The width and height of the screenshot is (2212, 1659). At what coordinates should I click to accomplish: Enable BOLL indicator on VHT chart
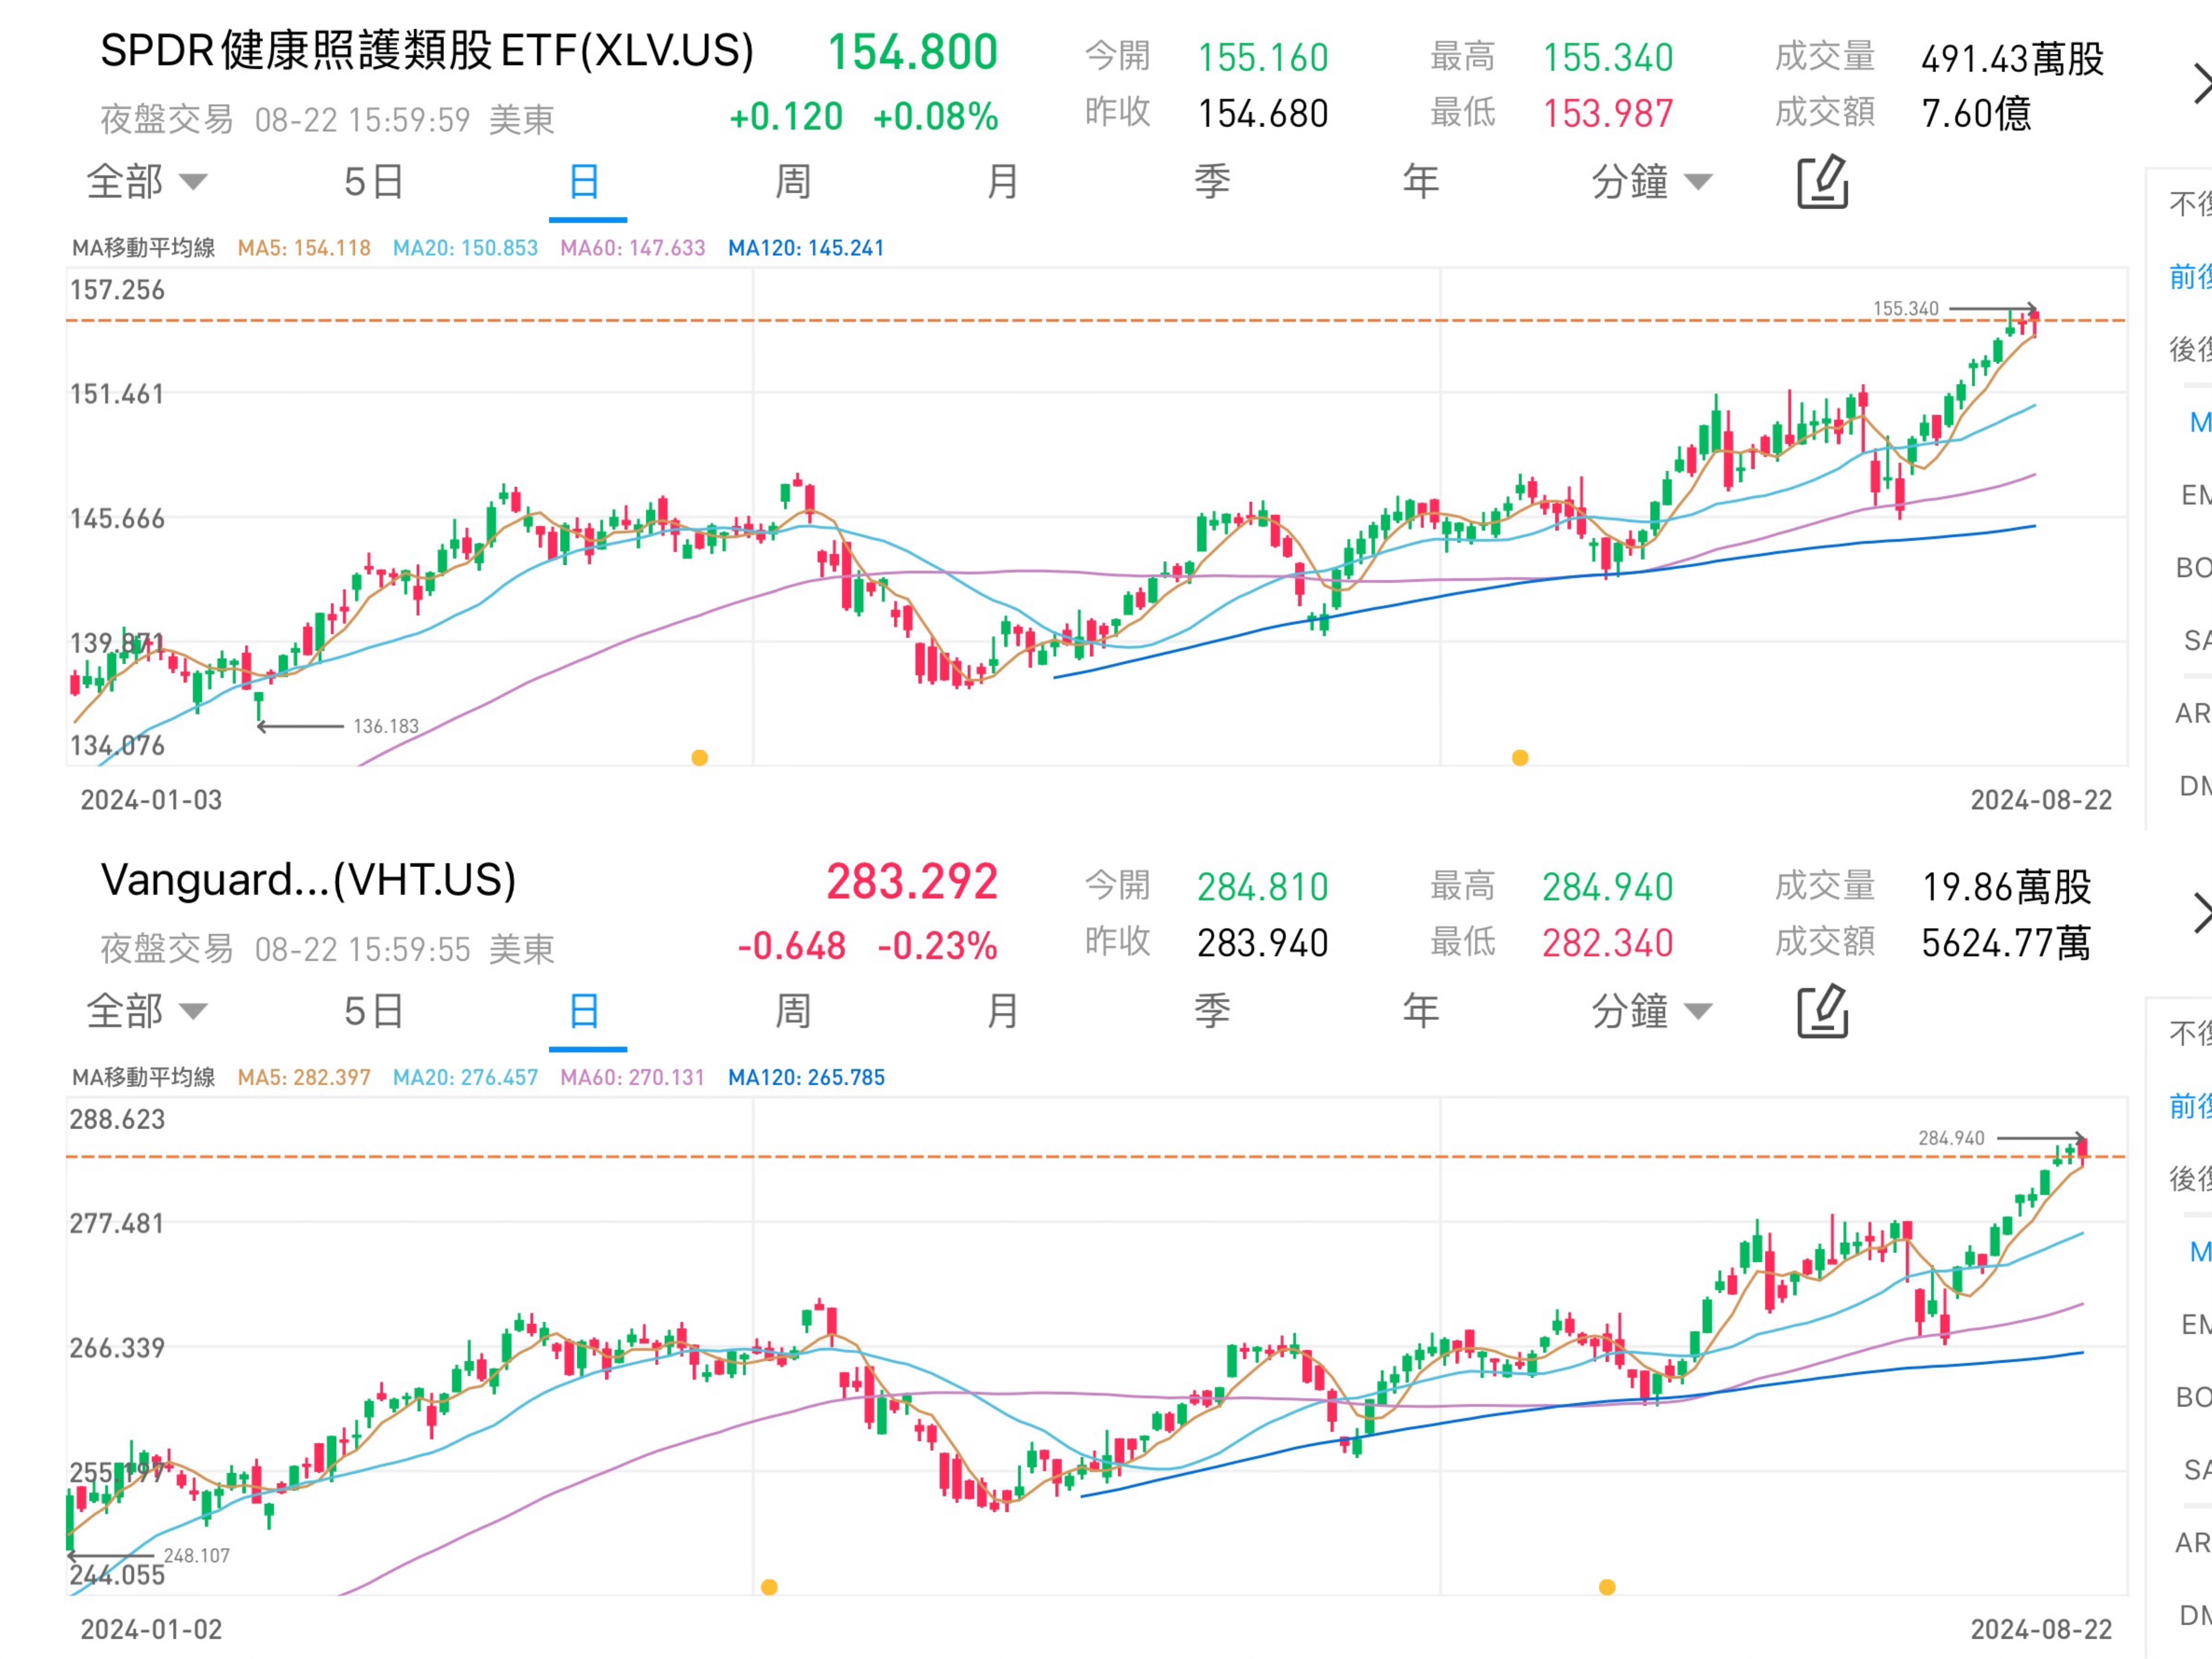2194,1397
